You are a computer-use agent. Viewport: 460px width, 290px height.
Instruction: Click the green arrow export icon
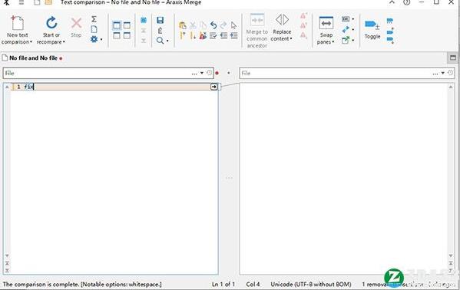[346, 40]
